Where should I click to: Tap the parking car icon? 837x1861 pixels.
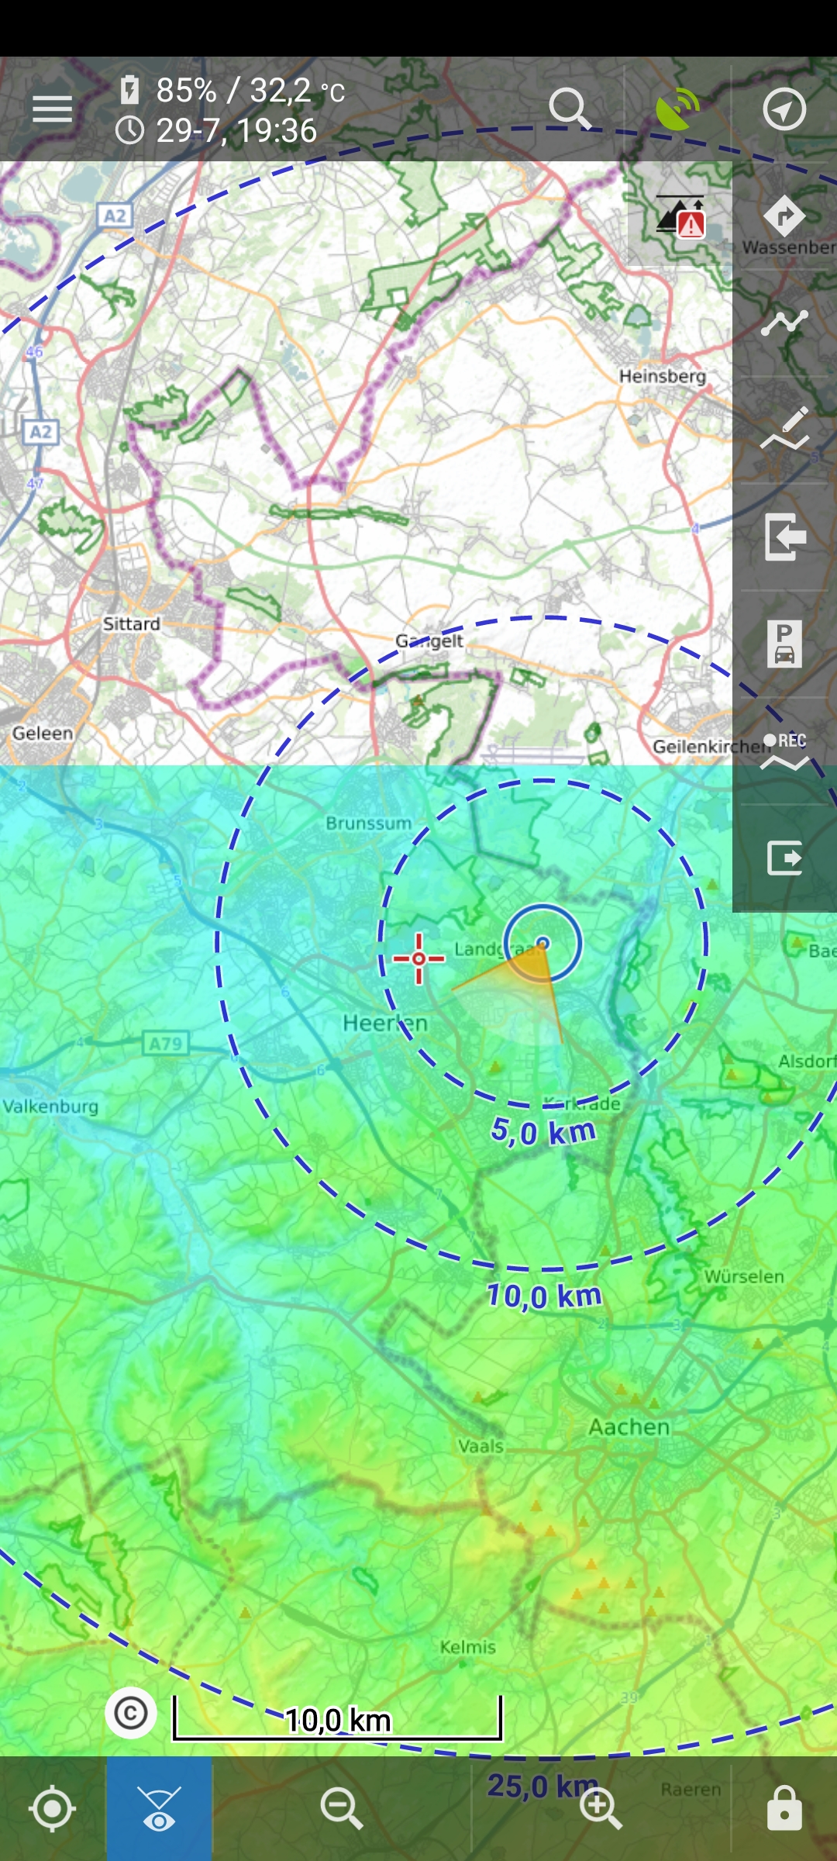pyautogui.click(x=784, y=644)
